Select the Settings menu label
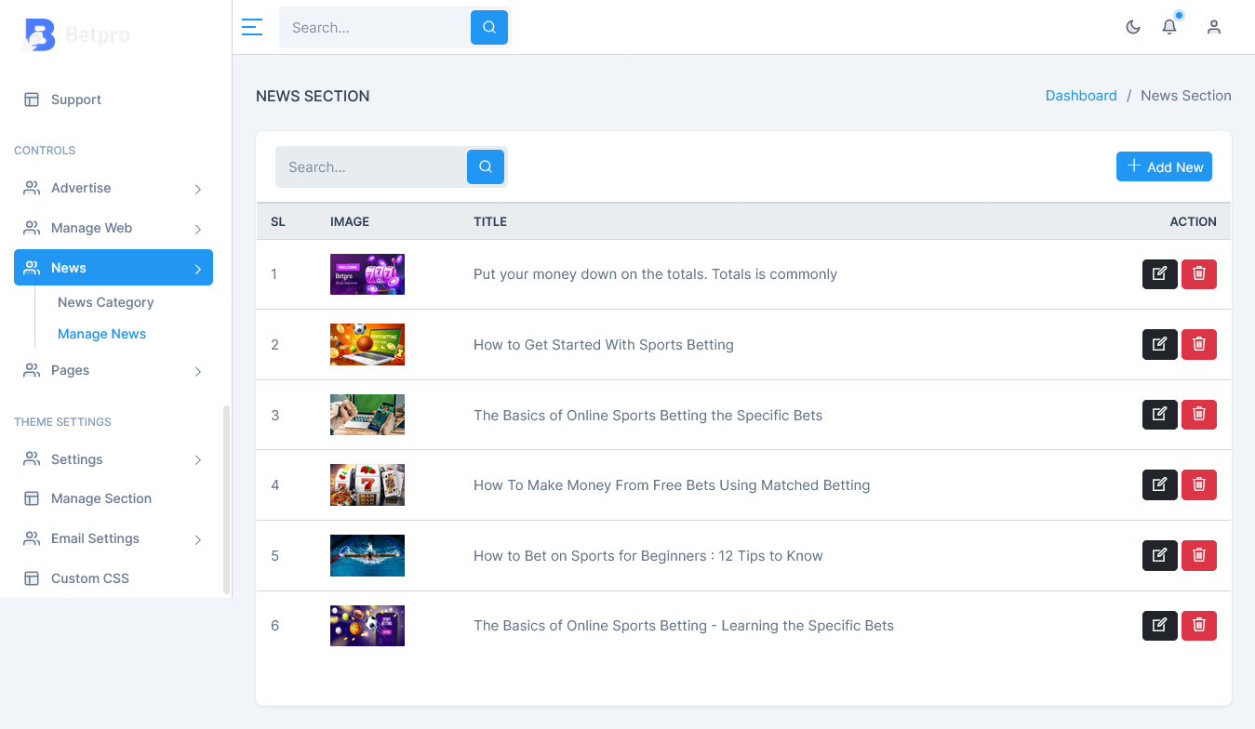This screenshot has height=729, width=1255. [x=77, y=459]
